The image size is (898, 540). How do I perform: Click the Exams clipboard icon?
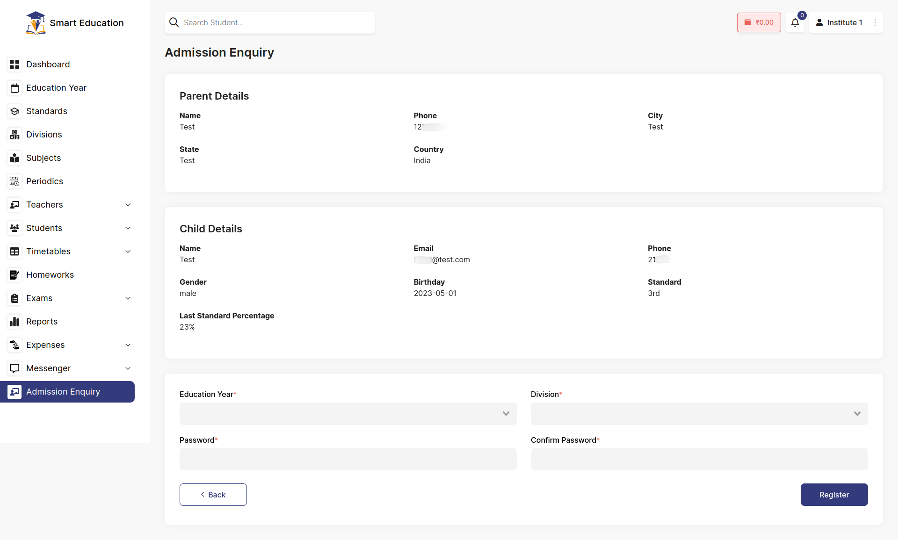tap(14, 298)
